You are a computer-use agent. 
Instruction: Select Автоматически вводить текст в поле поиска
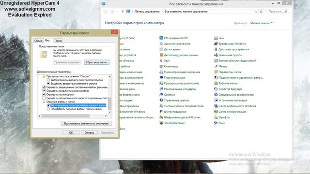click(x=48, y=80)
